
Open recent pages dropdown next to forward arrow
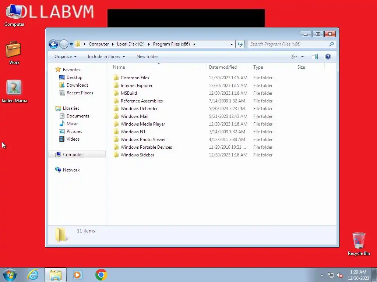[71, 44]
